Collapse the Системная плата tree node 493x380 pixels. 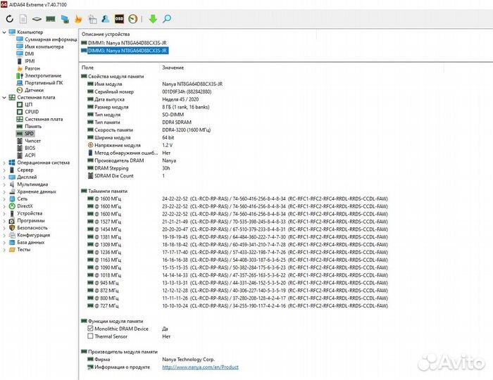pos(4,97)
